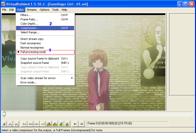This screenshot has height=133, width=196.
Task: Click the Stop playback button
Action: click(4, 124)
